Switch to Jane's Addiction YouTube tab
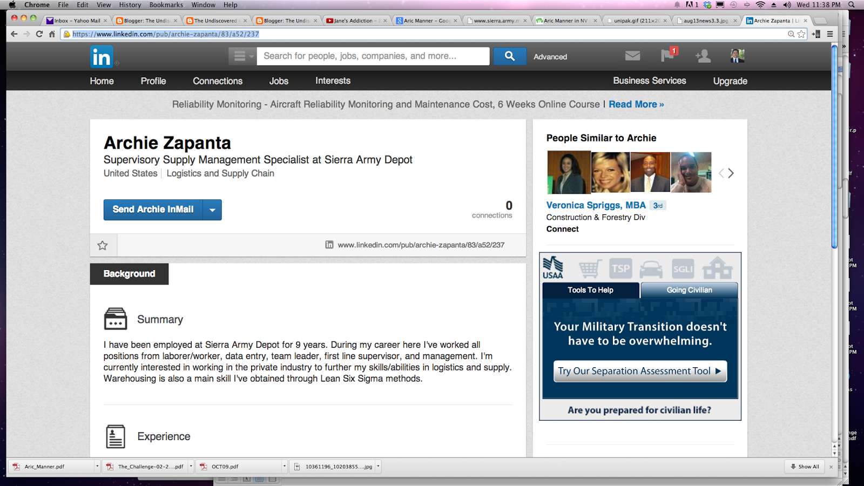This screenshot has height=486, width=864. tap(356, 21)
